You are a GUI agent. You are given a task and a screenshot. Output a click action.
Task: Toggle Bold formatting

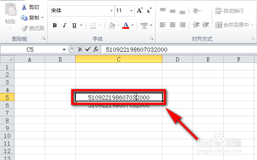55,25
